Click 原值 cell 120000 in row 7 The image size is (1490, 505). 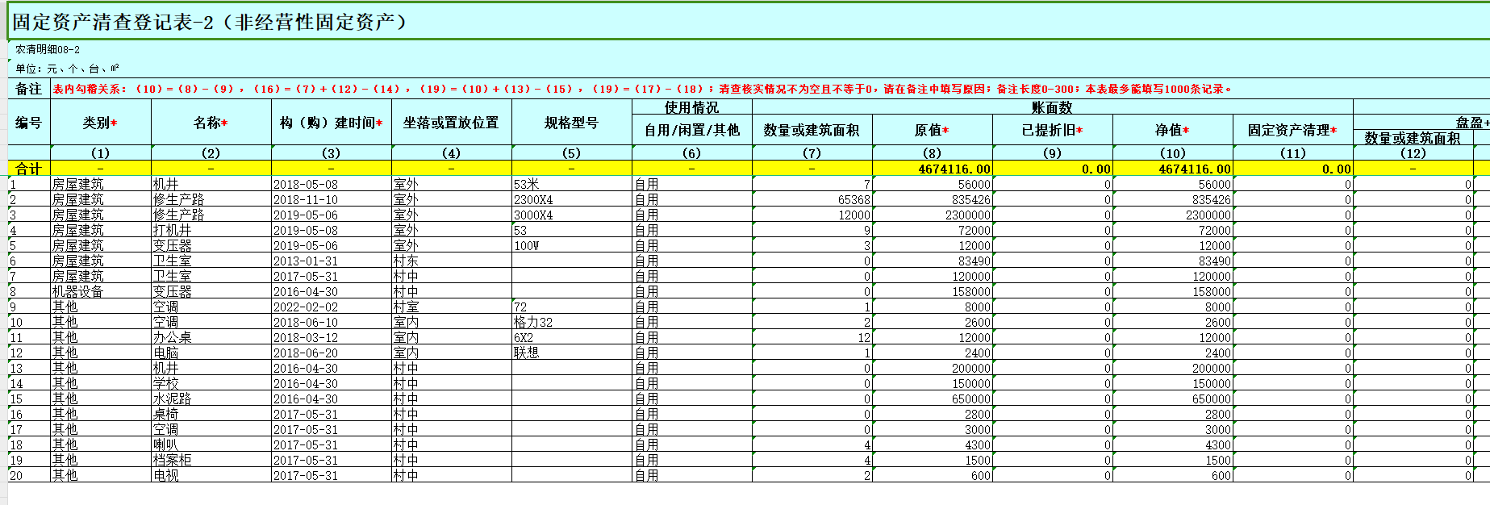click(933, 276)
